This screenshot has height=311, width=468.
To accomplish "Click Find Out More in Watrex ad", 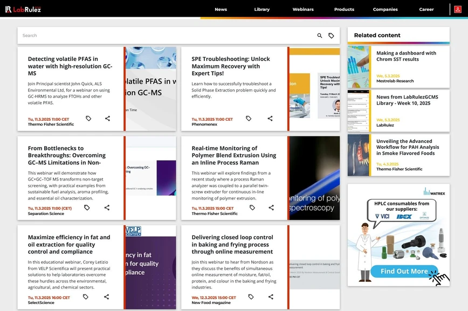I will point(404,271).
